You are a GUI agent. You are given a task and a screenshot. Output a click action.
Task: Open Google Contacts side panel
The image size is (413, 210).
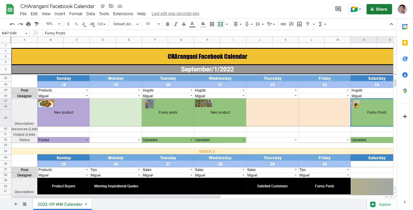pyautogui.click(x=405, y=75)
